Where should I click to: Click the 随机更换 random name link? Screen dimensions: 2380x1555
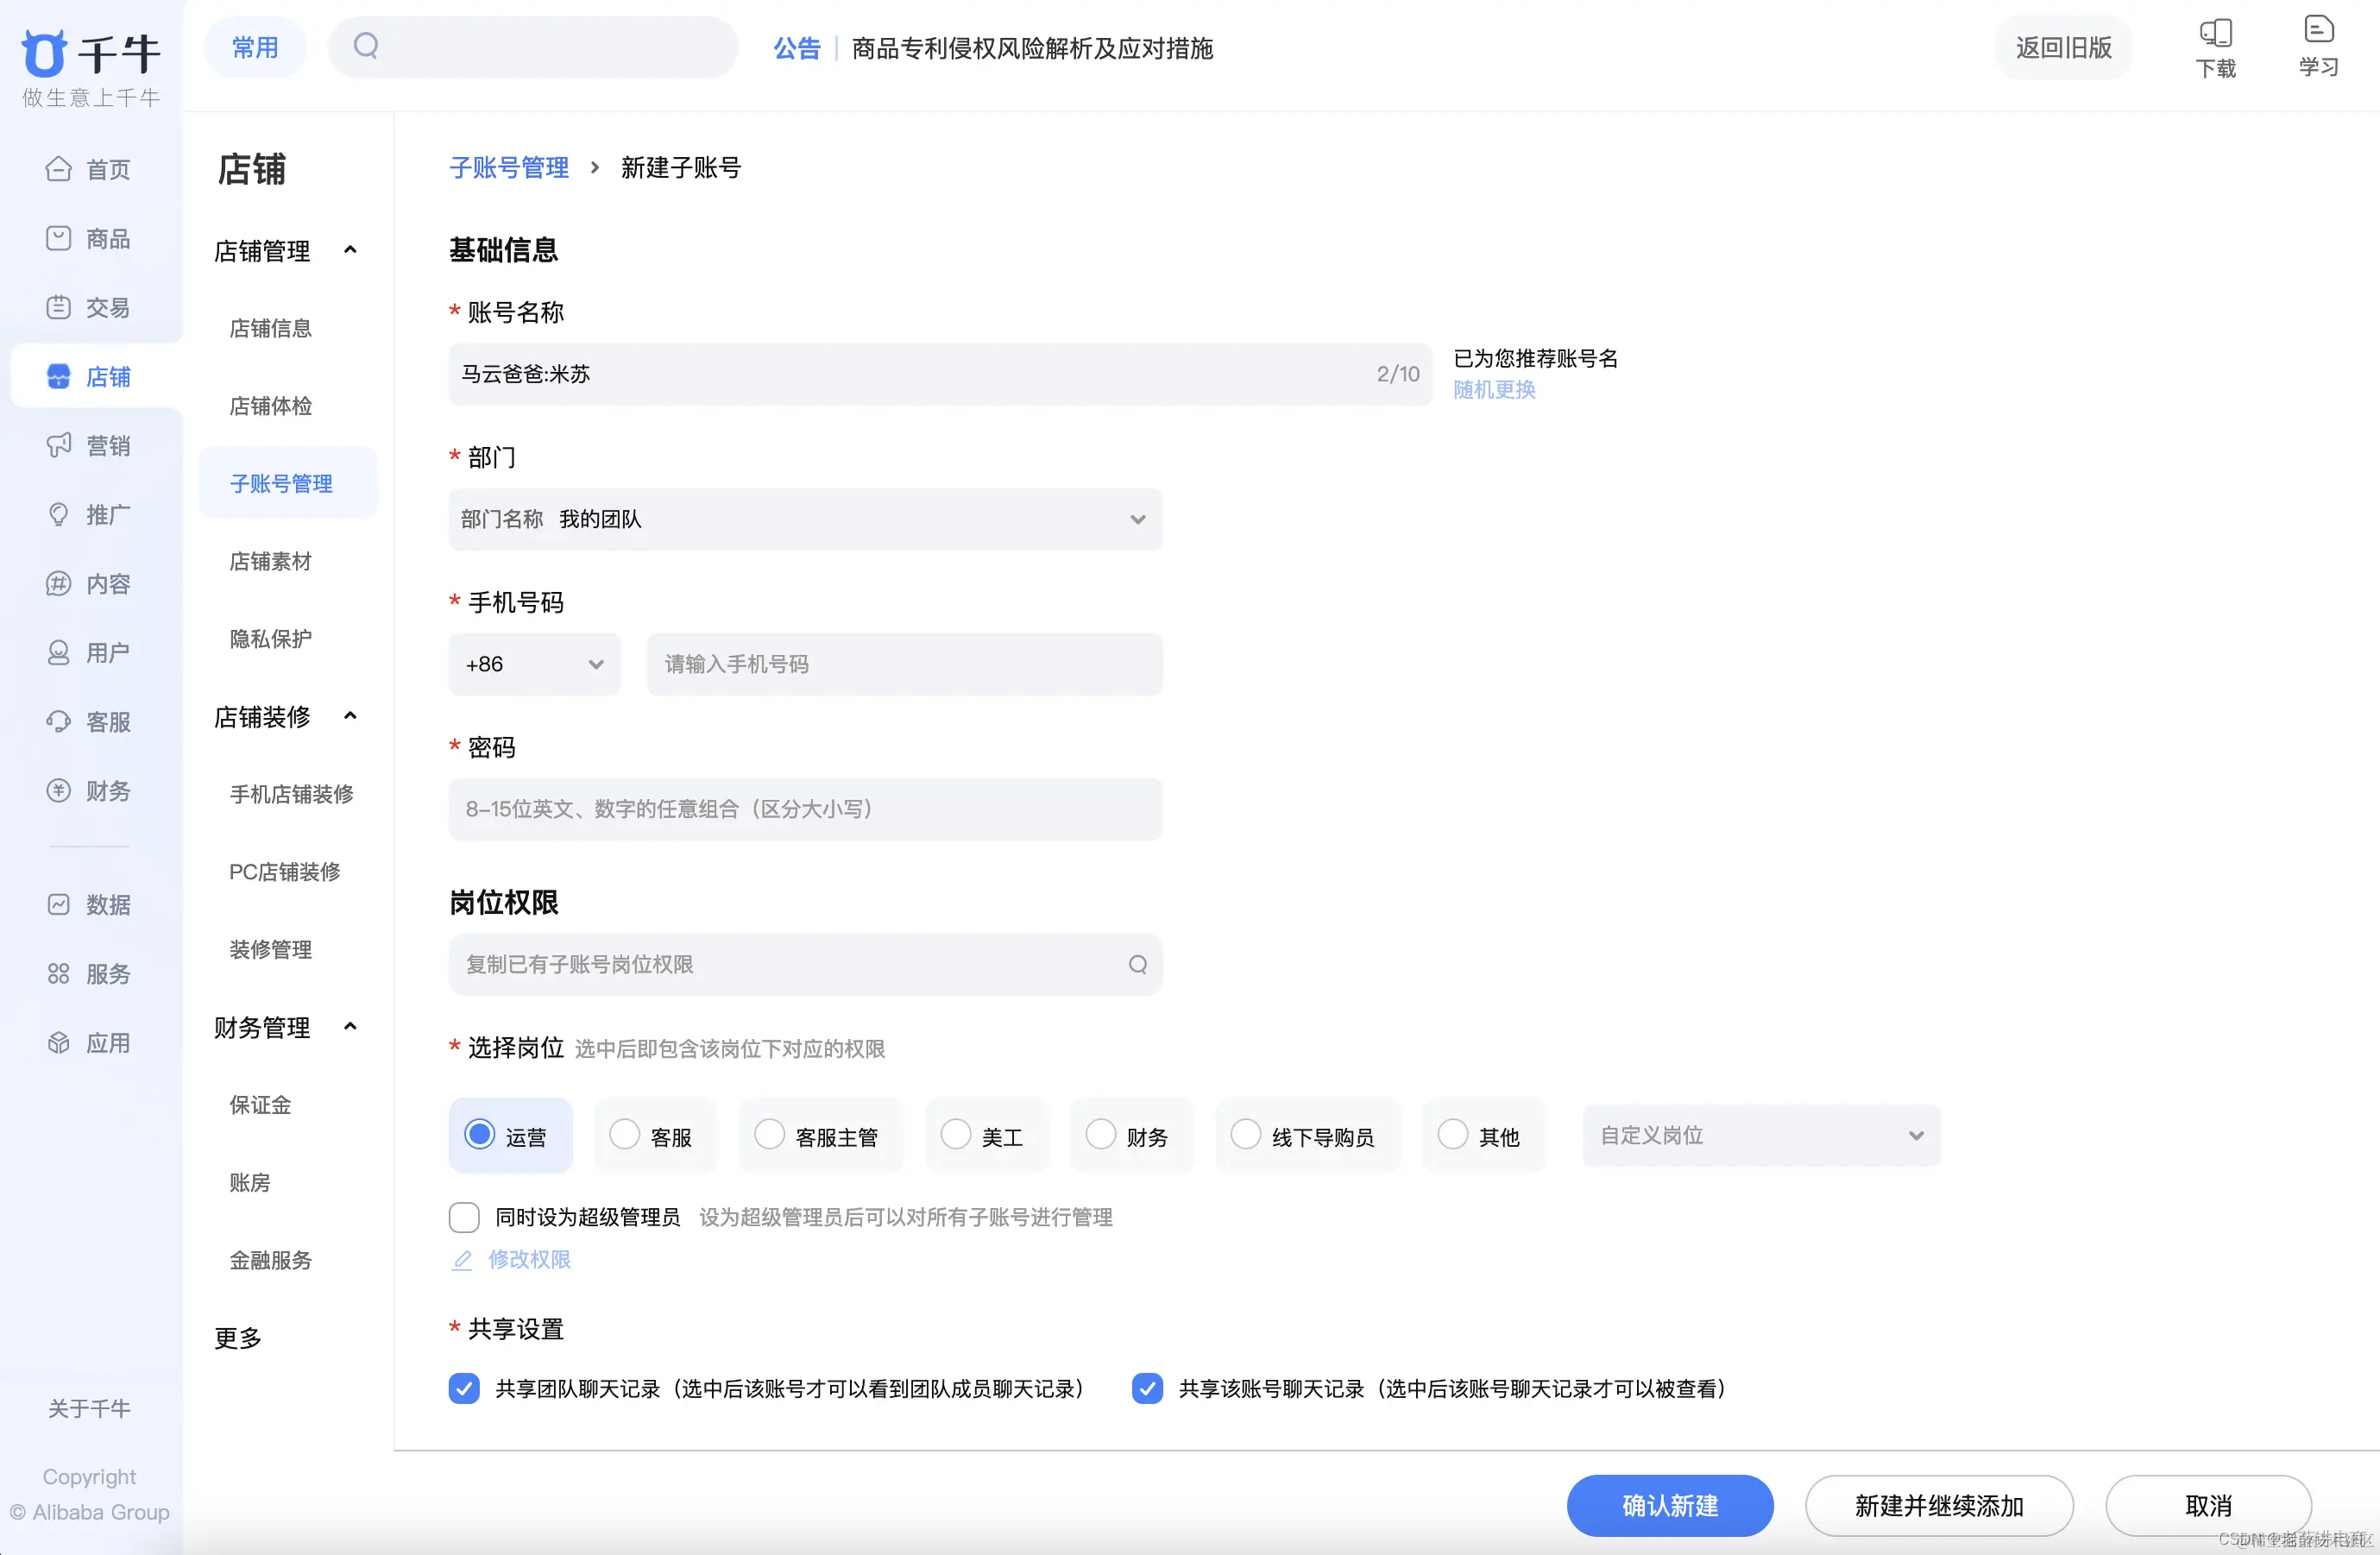[x=1493, y=390]
